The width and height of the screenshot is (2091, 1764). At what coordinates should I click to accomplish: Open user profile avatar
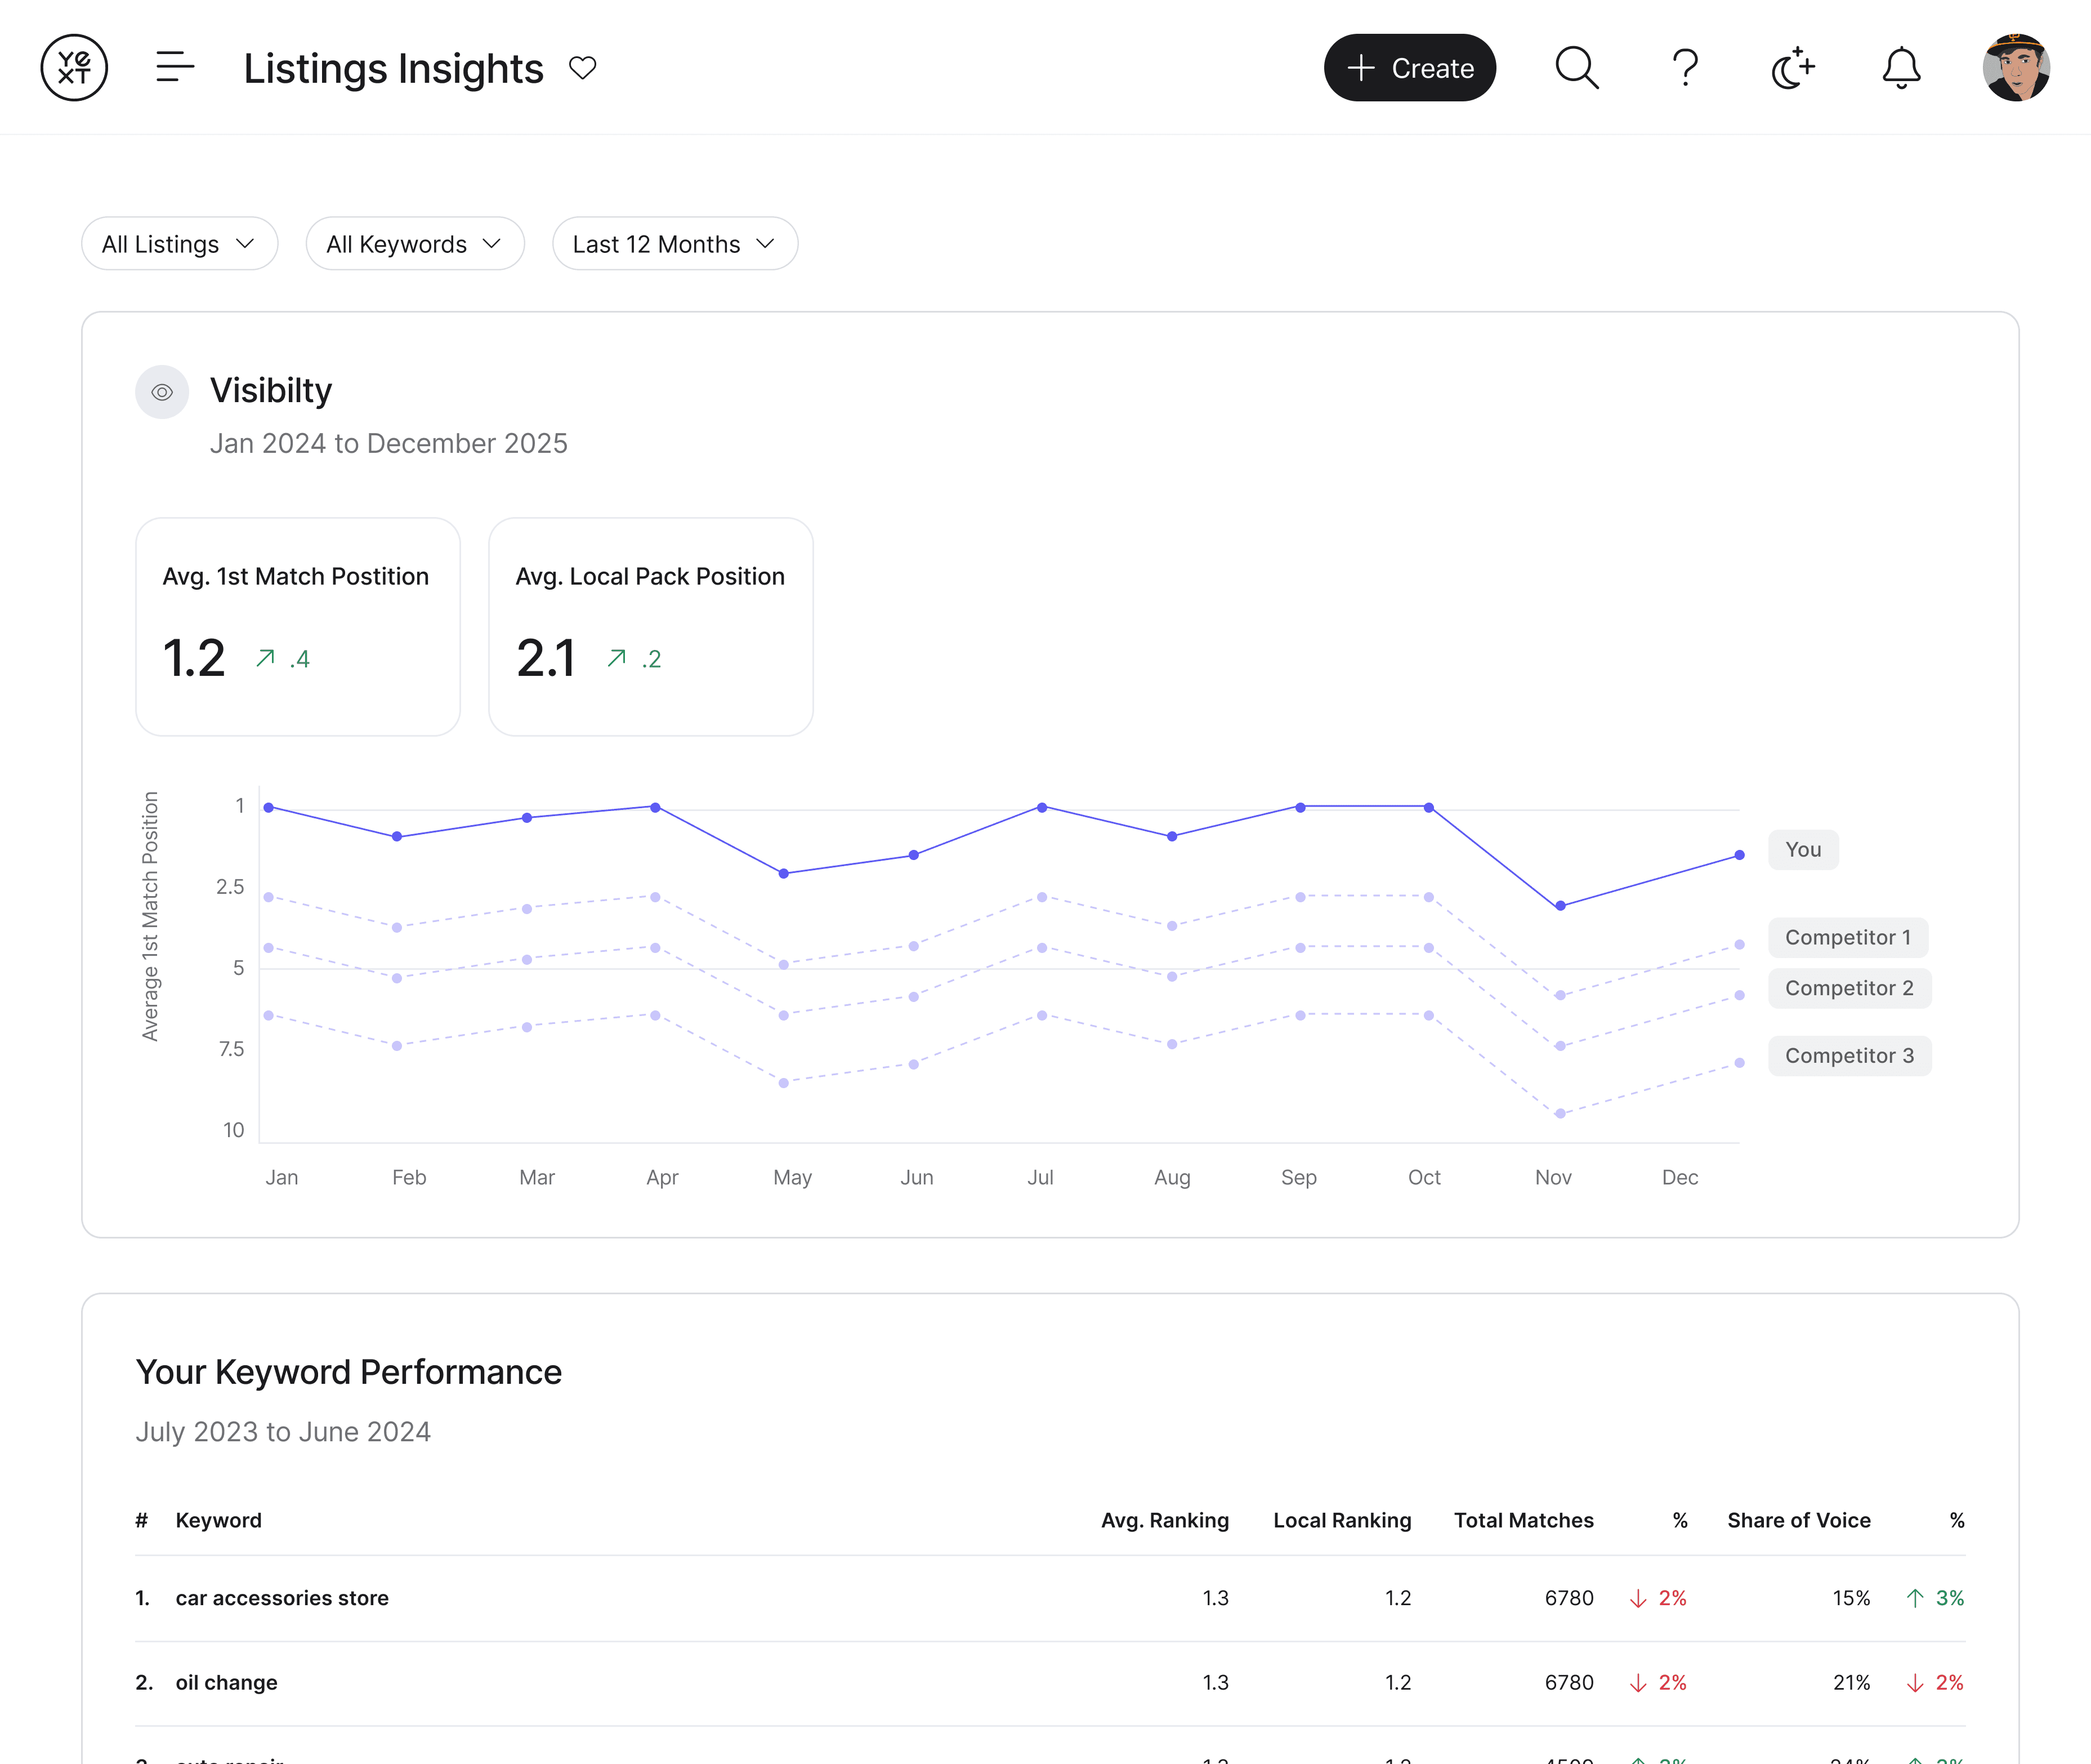tap(2016, 68)
